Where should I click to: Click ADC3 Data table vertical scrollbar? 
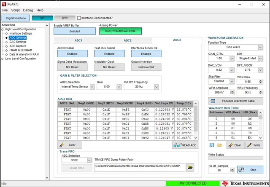196,120
